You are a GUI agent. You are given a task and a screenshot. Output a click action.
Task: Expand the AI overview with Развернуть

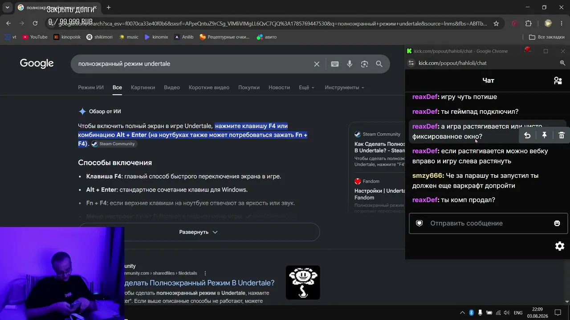pyautogui.click(x=199, y=232)
